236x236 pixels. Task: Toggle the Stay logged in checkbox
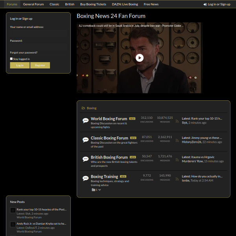pos(11,59)
